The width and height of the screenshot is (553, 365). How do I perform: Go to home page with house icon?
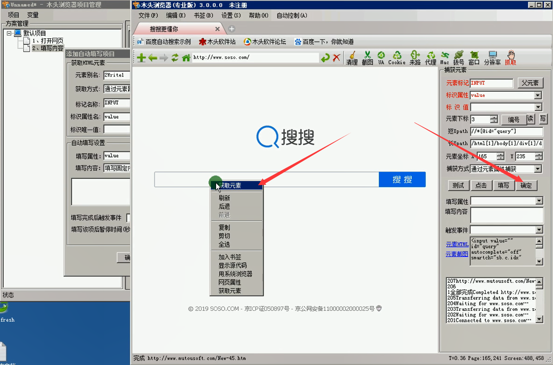click(186, 58)
